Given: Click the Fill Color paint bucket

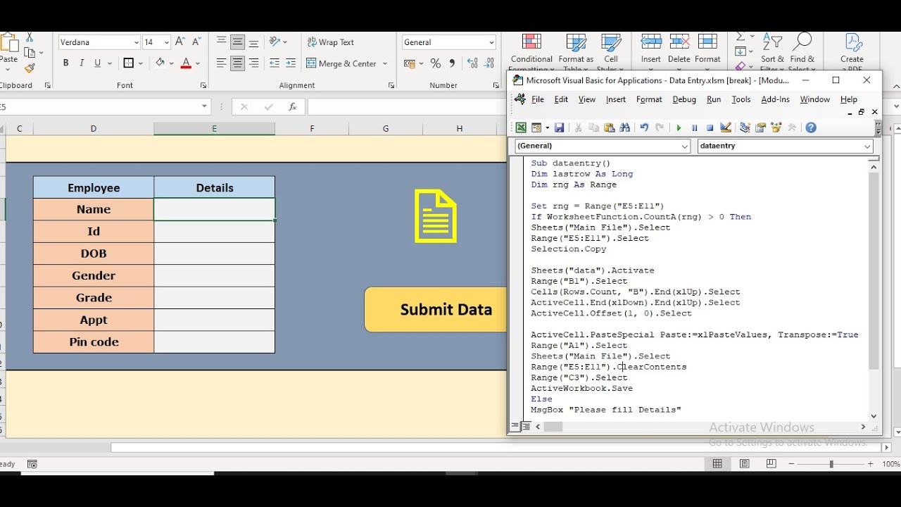Looking at the screenshot, I should click(x=160, y=63).
